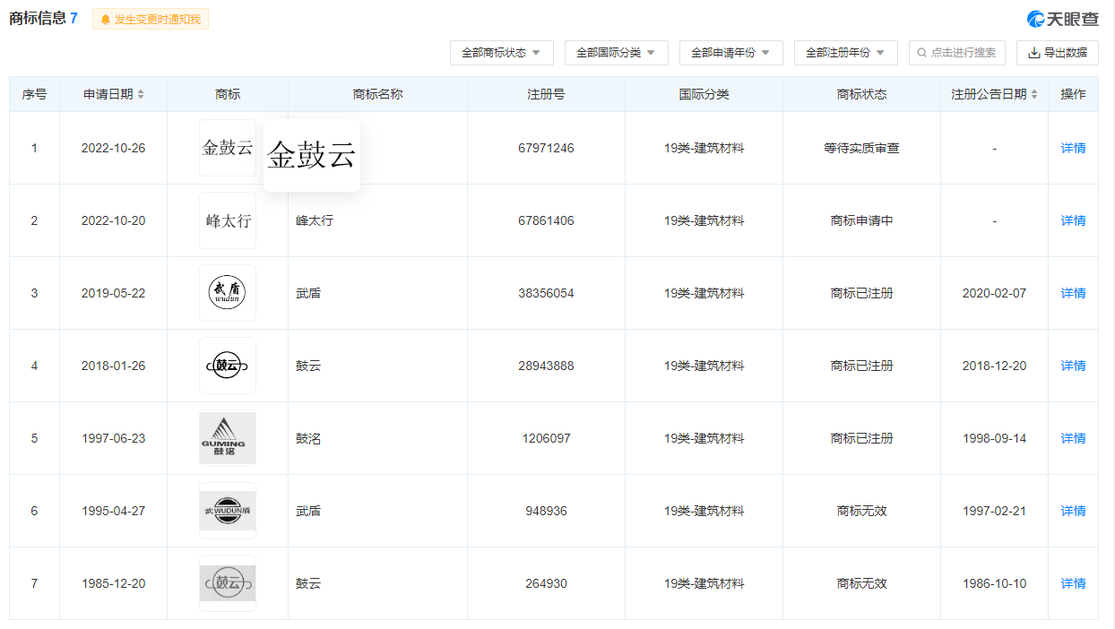Sort by registration announcement date arrows

pyautogui.click(x=1034, y=94)
